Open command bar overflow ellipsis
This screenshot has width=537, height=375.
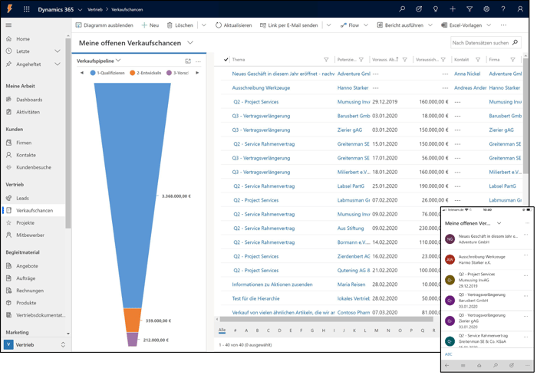point(503,25)
